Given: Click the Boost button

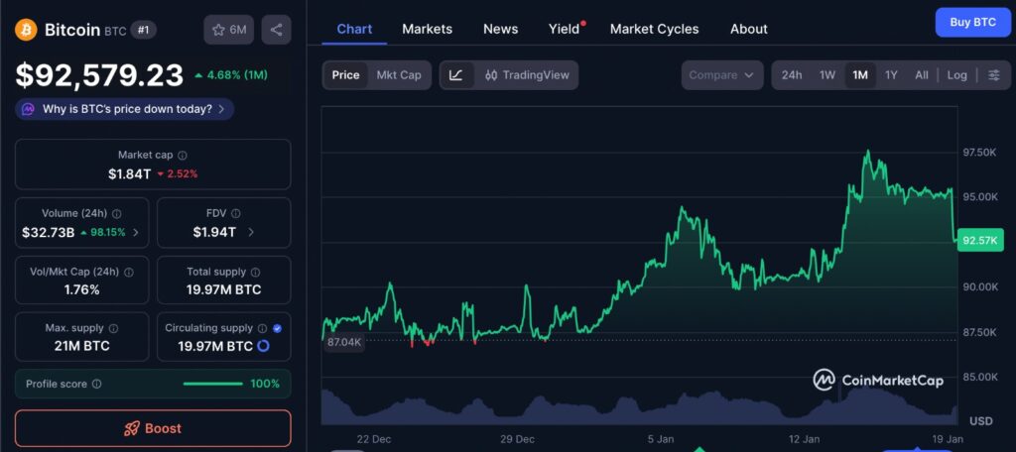Looking at the screenshot, I should (x=153, y=428).
